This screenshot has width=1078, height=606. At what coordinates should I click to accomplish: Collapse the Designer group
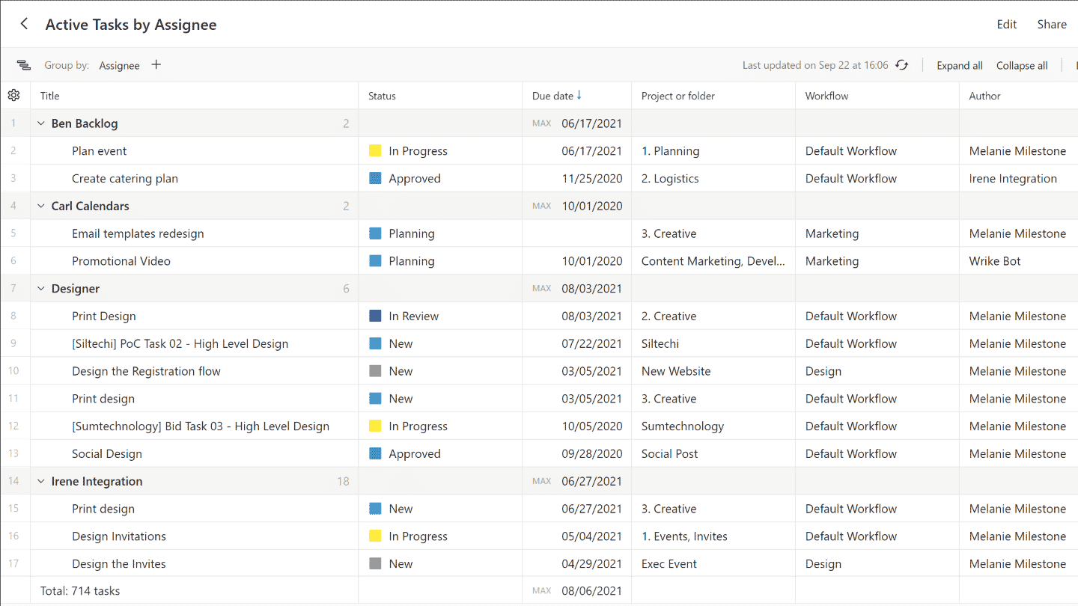coord(41,289)
